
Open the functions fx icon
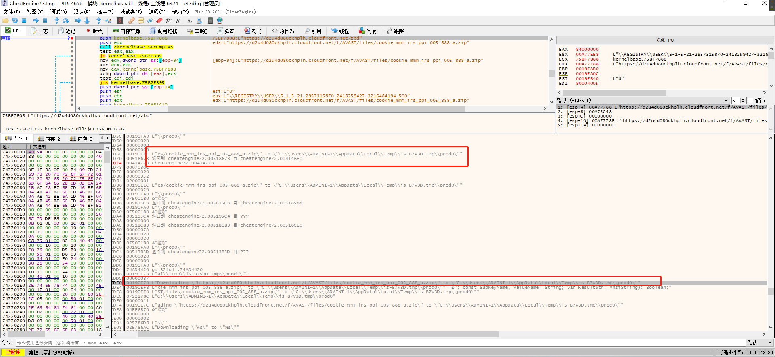[169, 21]
